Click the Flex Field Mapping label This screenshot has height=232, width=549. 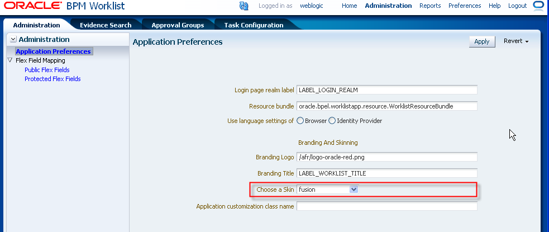click(40, 60)
